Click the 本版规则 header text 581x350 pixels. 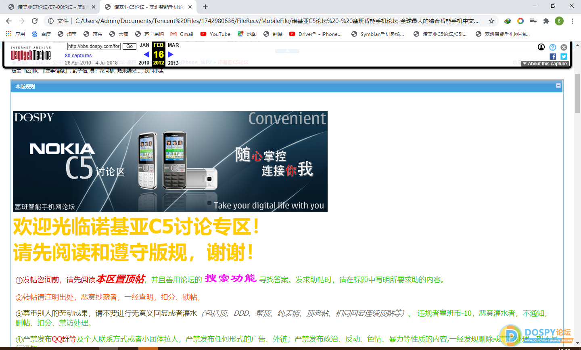tap(25, 87)
